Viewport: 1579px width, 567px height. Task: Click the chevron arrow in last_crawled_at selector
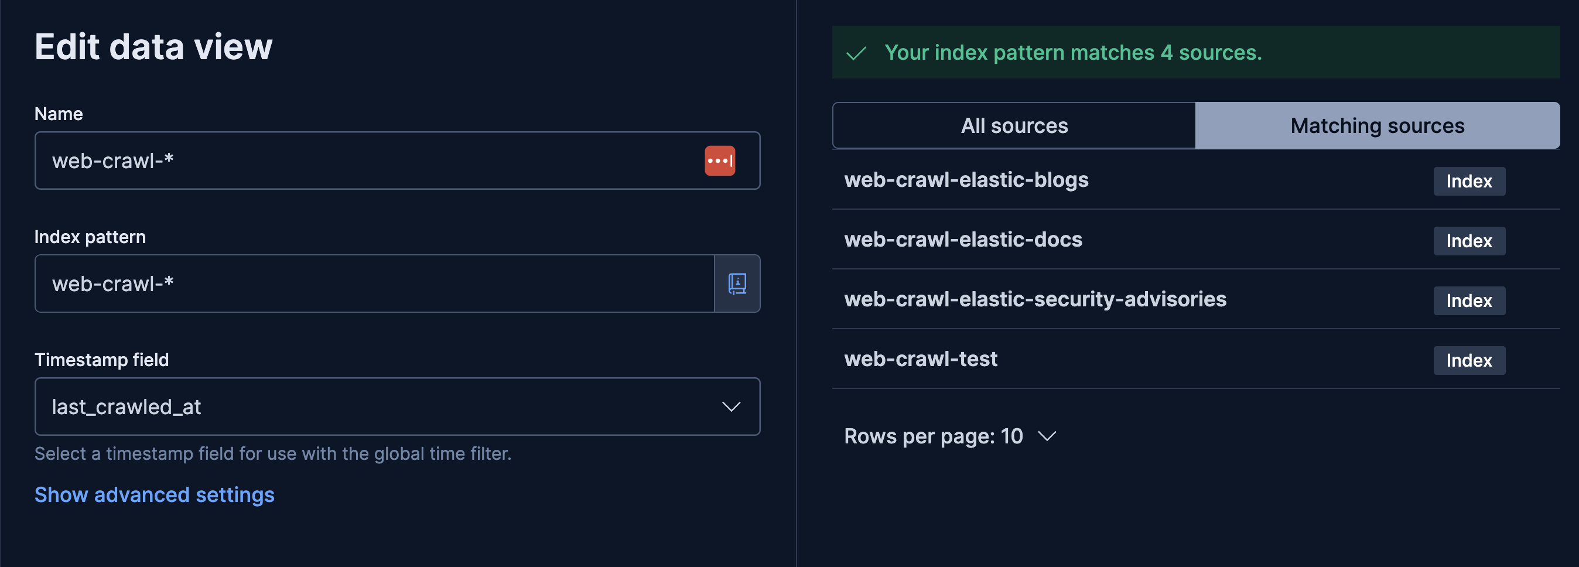[x=731, y=407]
